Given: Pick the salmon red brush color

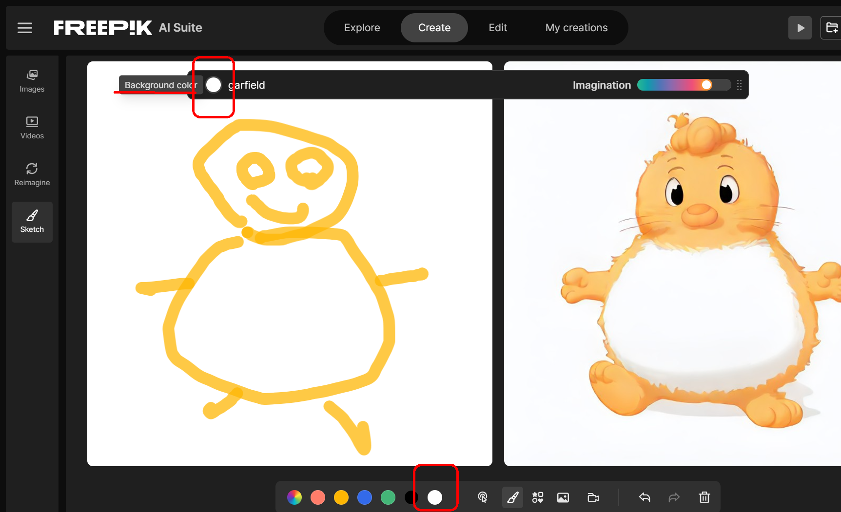Looking at the screenshot, I should click(x=318, y=497).
